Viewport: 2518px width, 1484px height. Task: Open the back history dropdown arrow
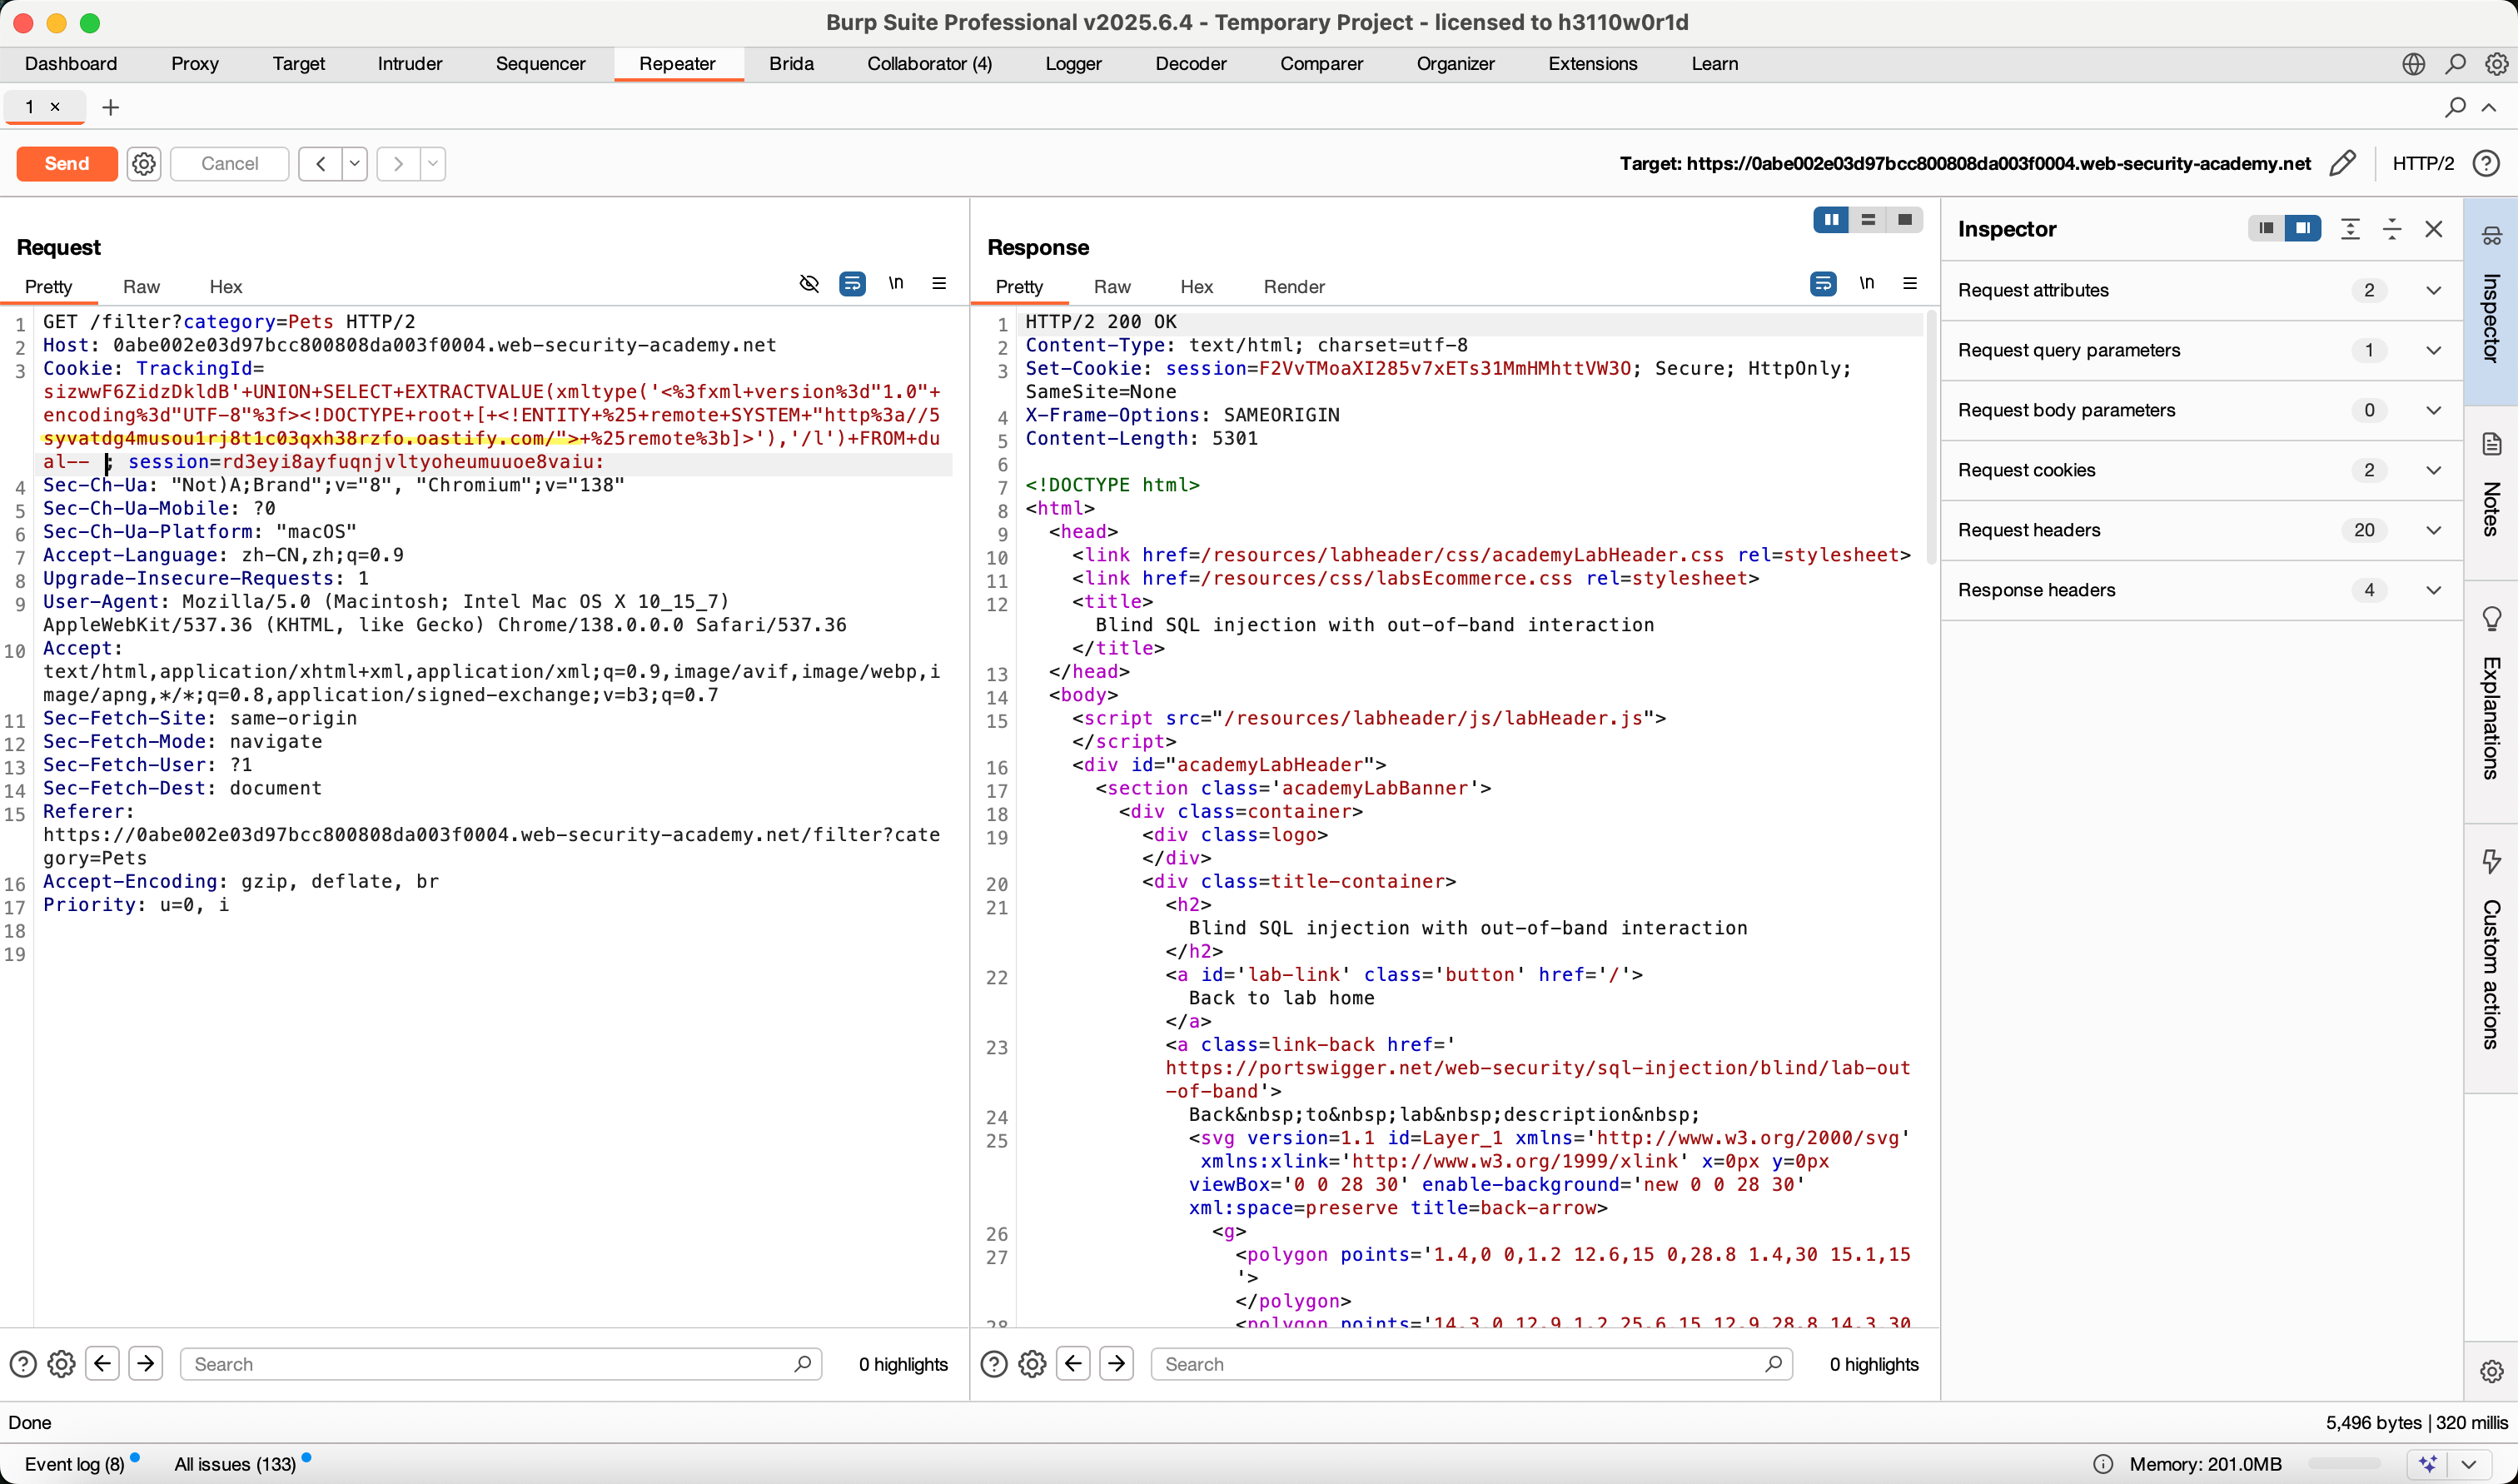355,163
